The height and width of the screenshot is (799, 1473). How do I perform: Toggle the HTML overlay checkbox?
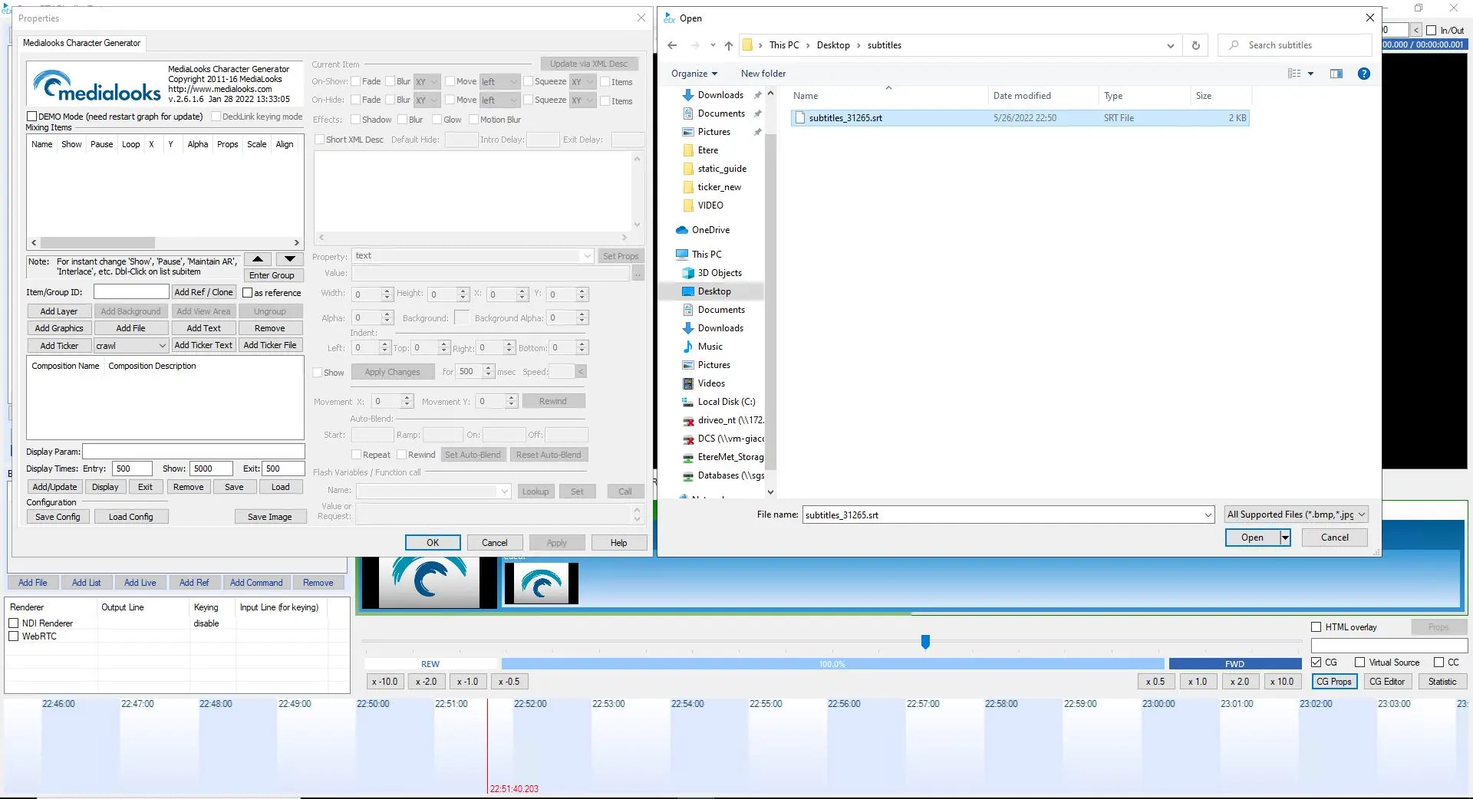point(1316,627)
